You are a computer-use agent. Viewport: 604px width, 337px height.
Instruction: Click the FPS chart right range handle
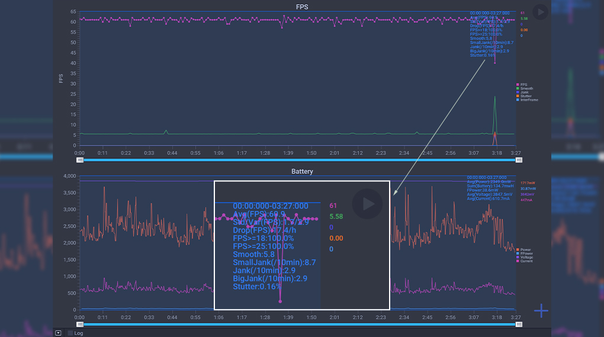tap(519, 160)
